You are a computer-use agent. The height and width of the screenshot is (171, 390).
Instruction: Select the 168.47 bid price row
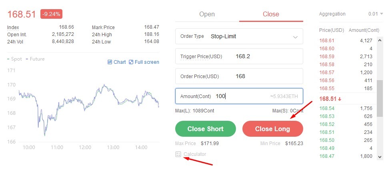click(346, 156)
